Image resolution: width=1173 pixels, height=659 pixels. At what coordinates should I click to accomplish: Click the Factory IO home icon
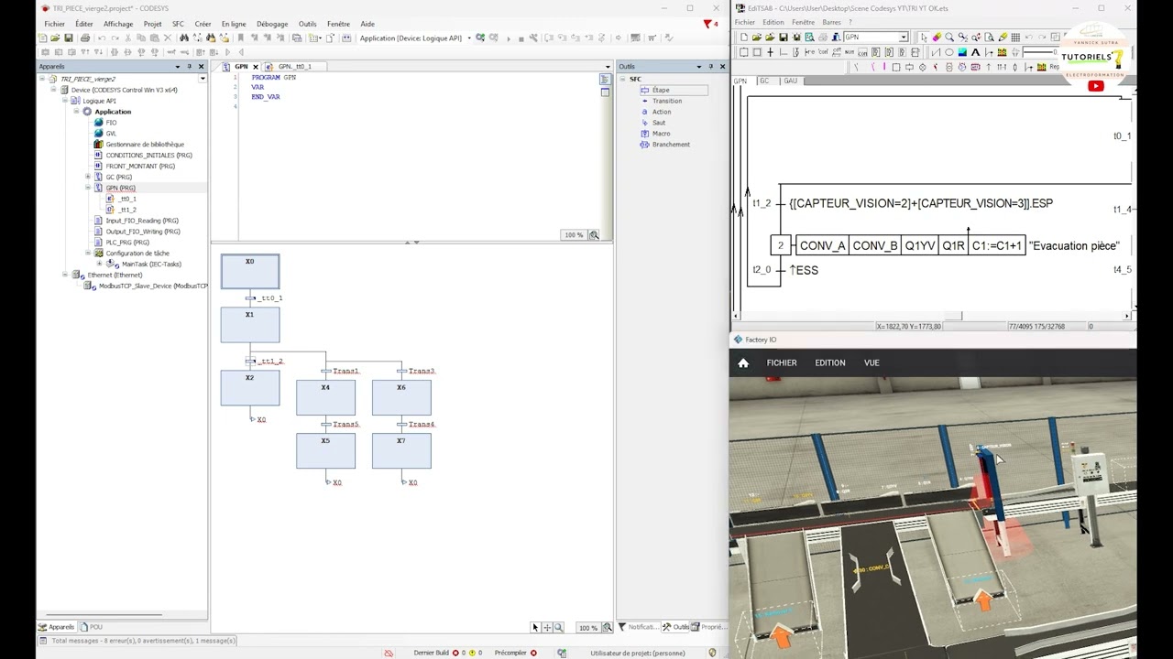(743, 363)
